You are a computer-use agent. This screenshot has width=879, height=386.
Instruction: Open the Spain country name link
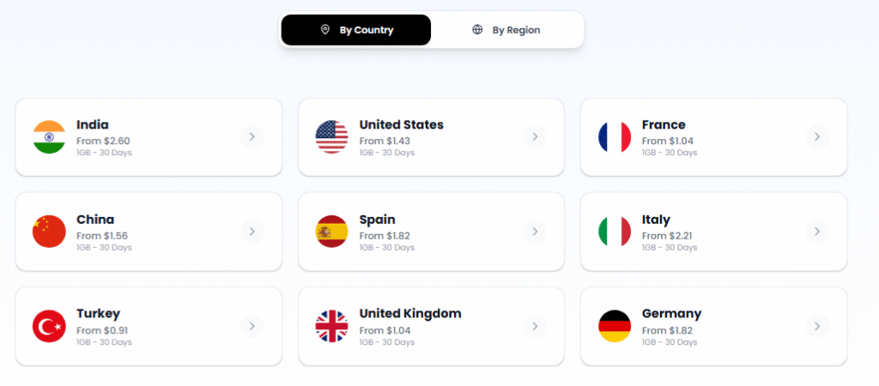(377, 220)
